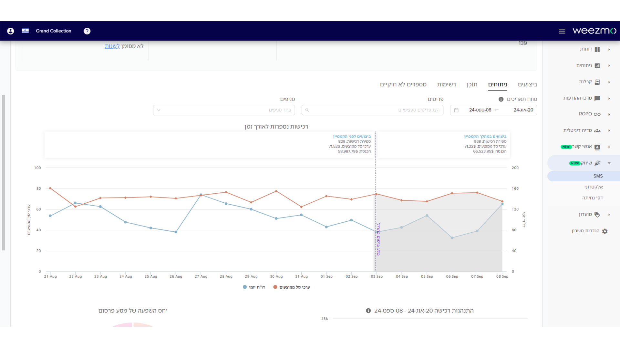Expand מרכז ההודעות section arrow

pos(609,99)
